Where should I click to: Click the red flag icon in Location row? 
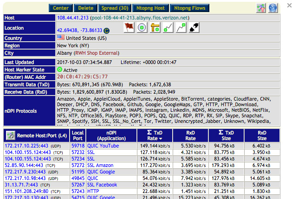tap(129, 28)
